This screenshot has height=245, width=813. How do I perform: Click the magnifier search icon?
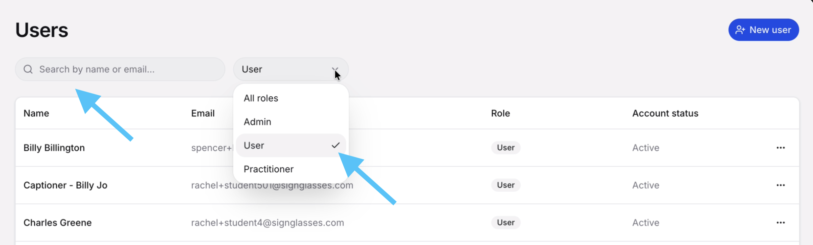pyautogui.click(x=28, y=69)
